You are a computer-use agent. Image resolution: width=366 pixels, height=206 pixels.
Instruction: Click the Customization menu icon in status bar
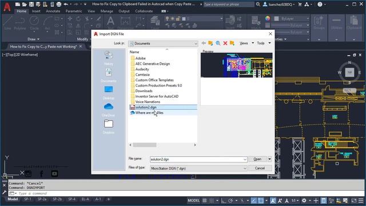click(361, 200)
